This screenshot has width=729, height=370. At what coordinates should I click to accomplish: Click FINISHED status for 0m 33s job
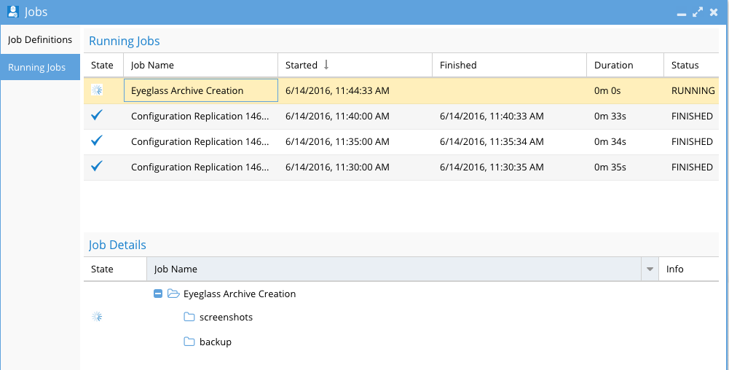(691, 117)
